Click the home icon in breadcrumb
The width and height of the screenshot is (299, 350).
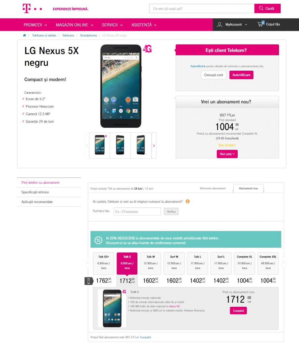(x=24, y=35)
